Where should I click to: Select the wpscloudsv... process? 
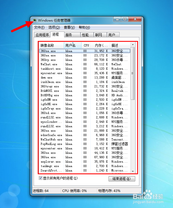pos(85,122)
